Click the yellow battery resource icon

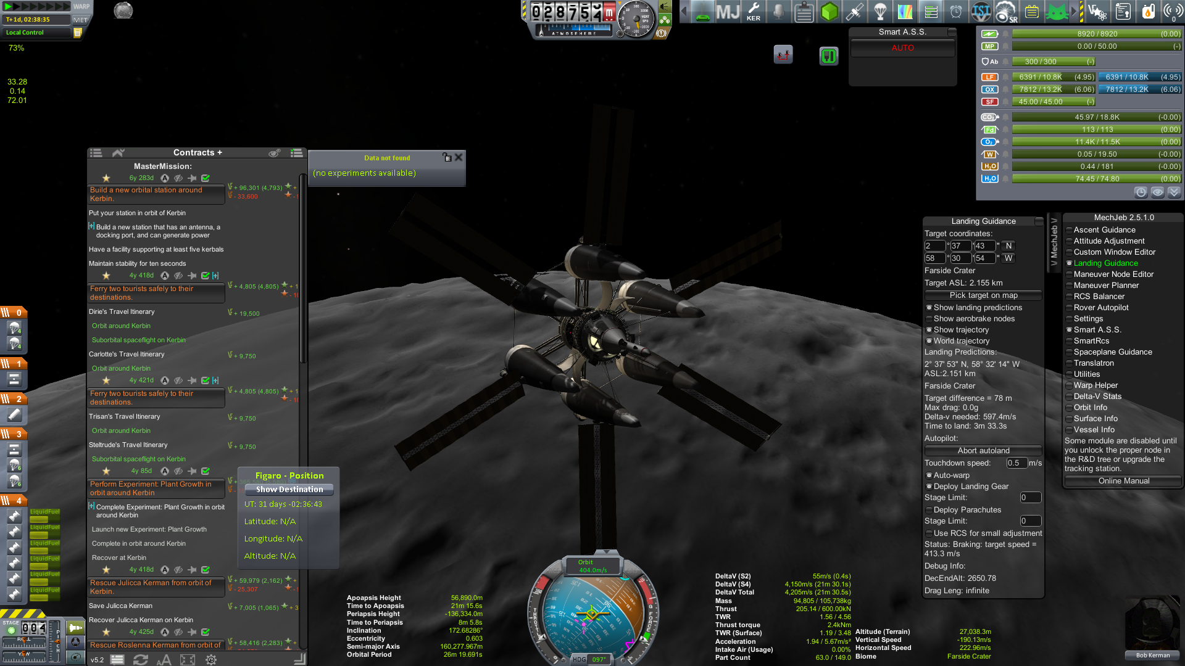pyautogui.click(x=1032, y=12)
